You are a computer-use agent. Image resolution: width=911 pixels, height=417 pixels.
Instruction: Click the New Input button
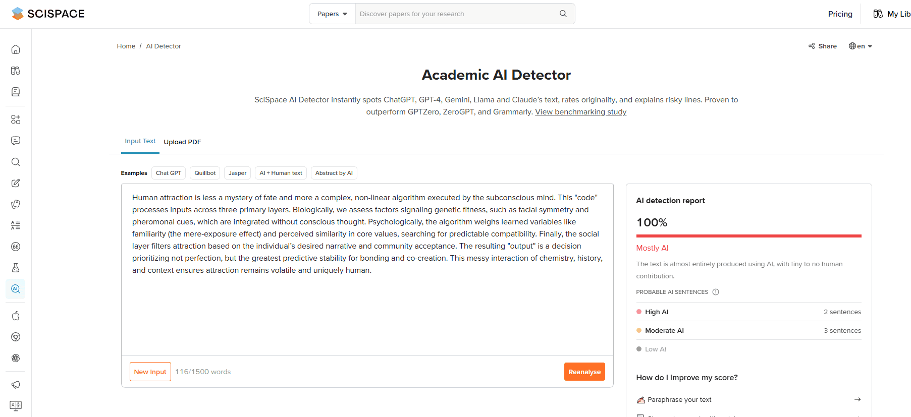[150, 372]
